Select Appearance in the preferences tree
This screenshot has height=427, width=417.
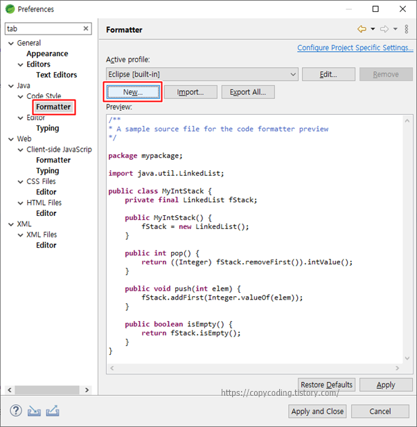[x=47, y=54]
